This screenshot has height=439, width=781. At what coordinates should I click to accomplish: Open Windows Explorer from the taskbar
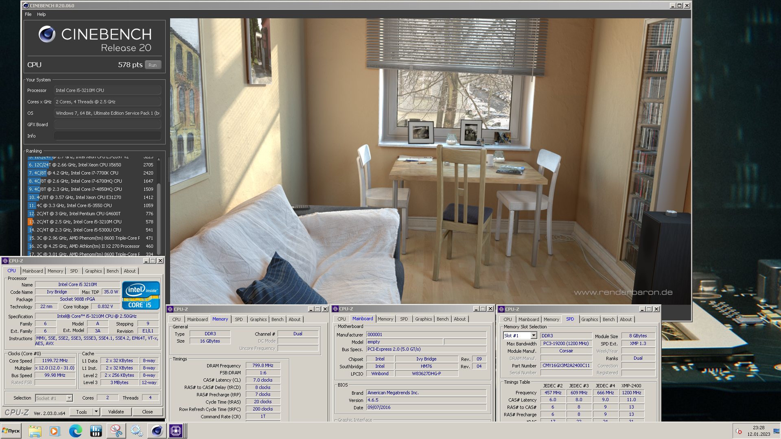tap(35, 430)
